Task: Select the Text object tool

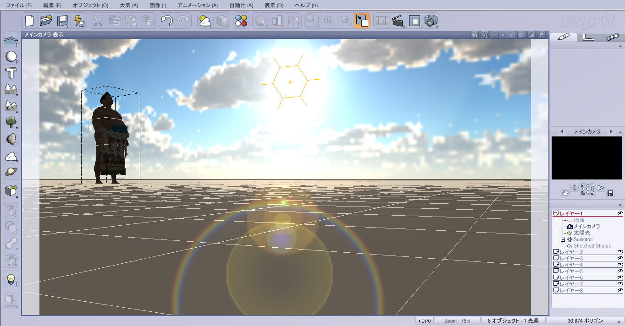Action: 11,73
